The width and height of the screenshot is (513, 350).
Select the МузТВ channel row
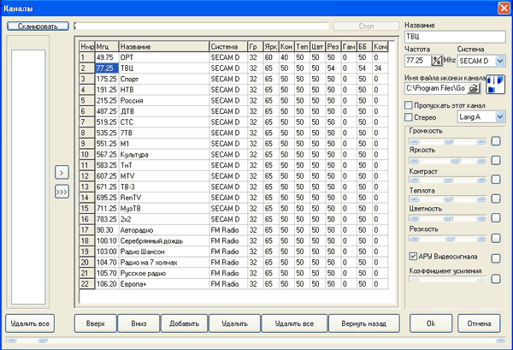233,209
